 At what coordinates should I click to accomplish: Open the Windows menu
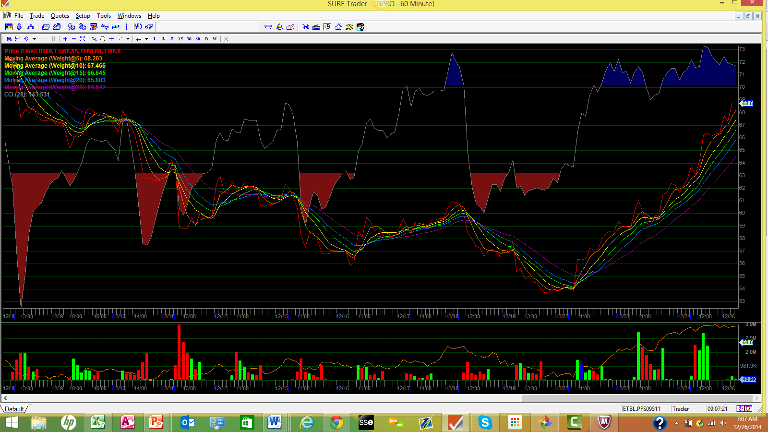[x=130, y=16]
